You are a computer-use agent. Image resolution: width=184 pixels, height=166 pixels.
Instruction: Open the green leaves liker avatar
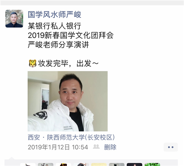[x=152, y=164]
